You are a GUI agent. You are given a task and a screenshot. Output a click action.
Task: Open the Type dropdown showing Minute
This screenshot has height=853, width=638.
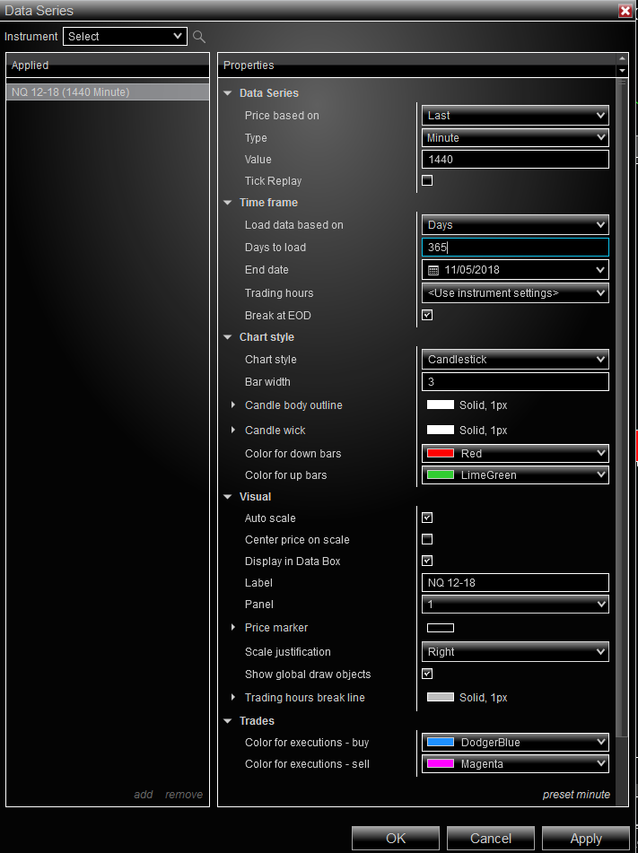point(515,137)
